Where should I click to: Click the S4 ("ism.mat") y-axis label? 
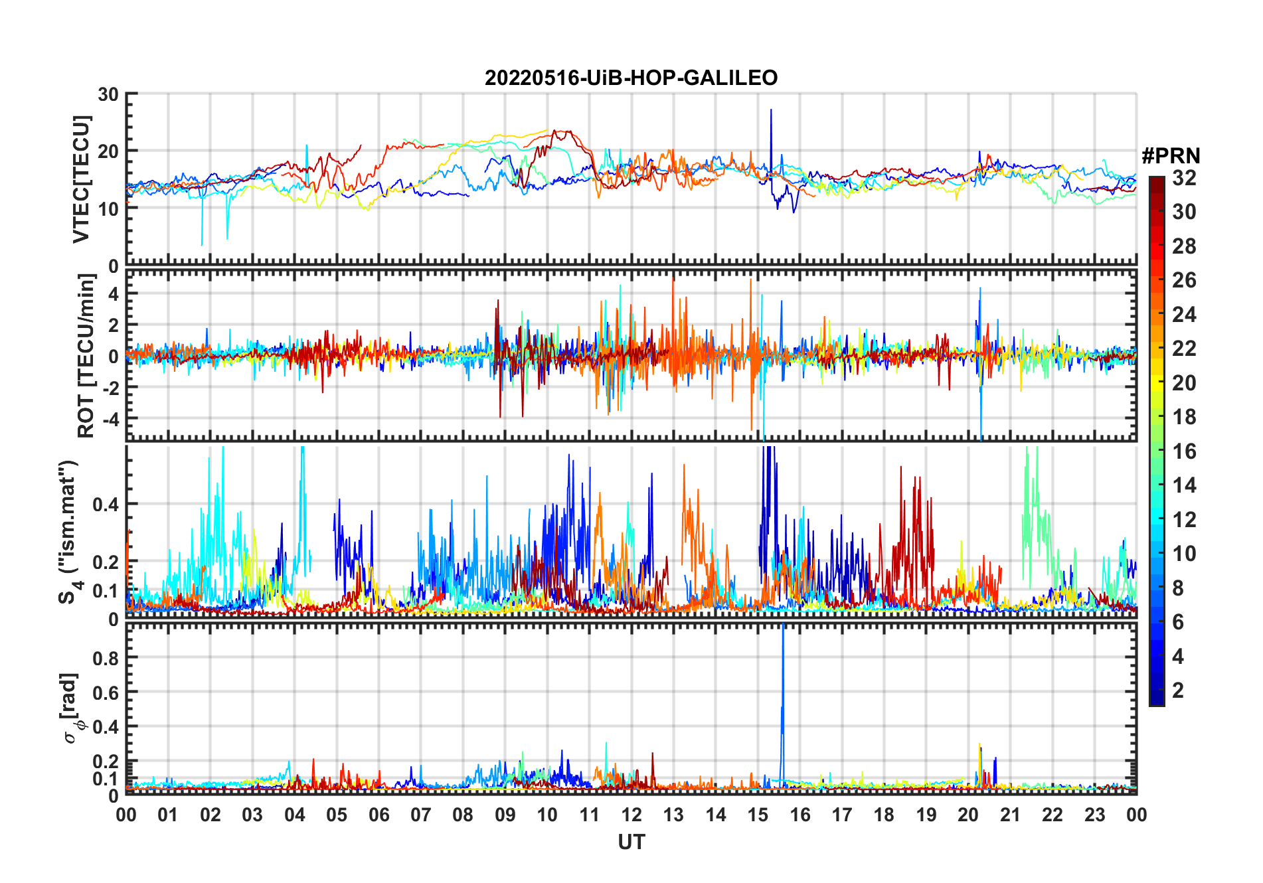point(68,531)
